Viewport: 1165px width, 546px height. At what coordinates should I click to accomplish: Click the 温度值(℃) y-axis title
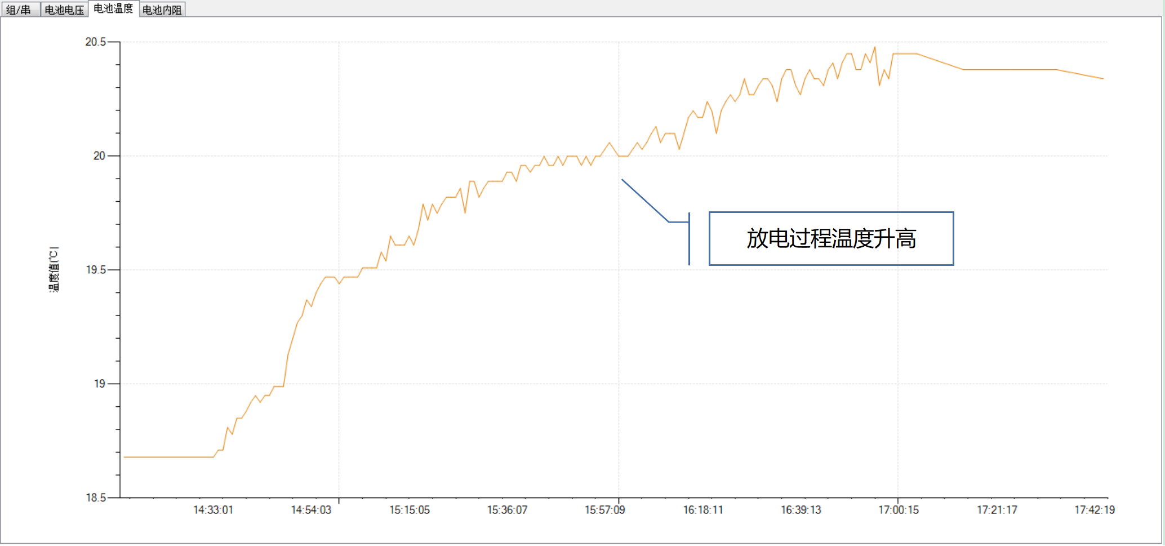click(54, 269)
